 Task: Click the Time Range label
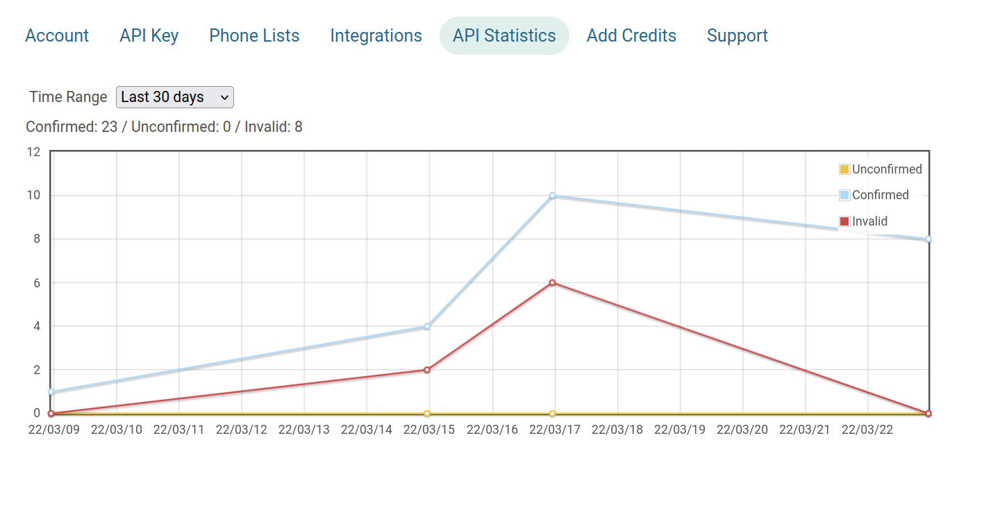(x=68, y=97)
